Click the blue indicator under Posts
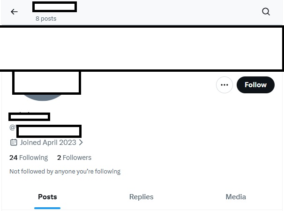Viewport: 284px width, 211px height. point(47,208)
